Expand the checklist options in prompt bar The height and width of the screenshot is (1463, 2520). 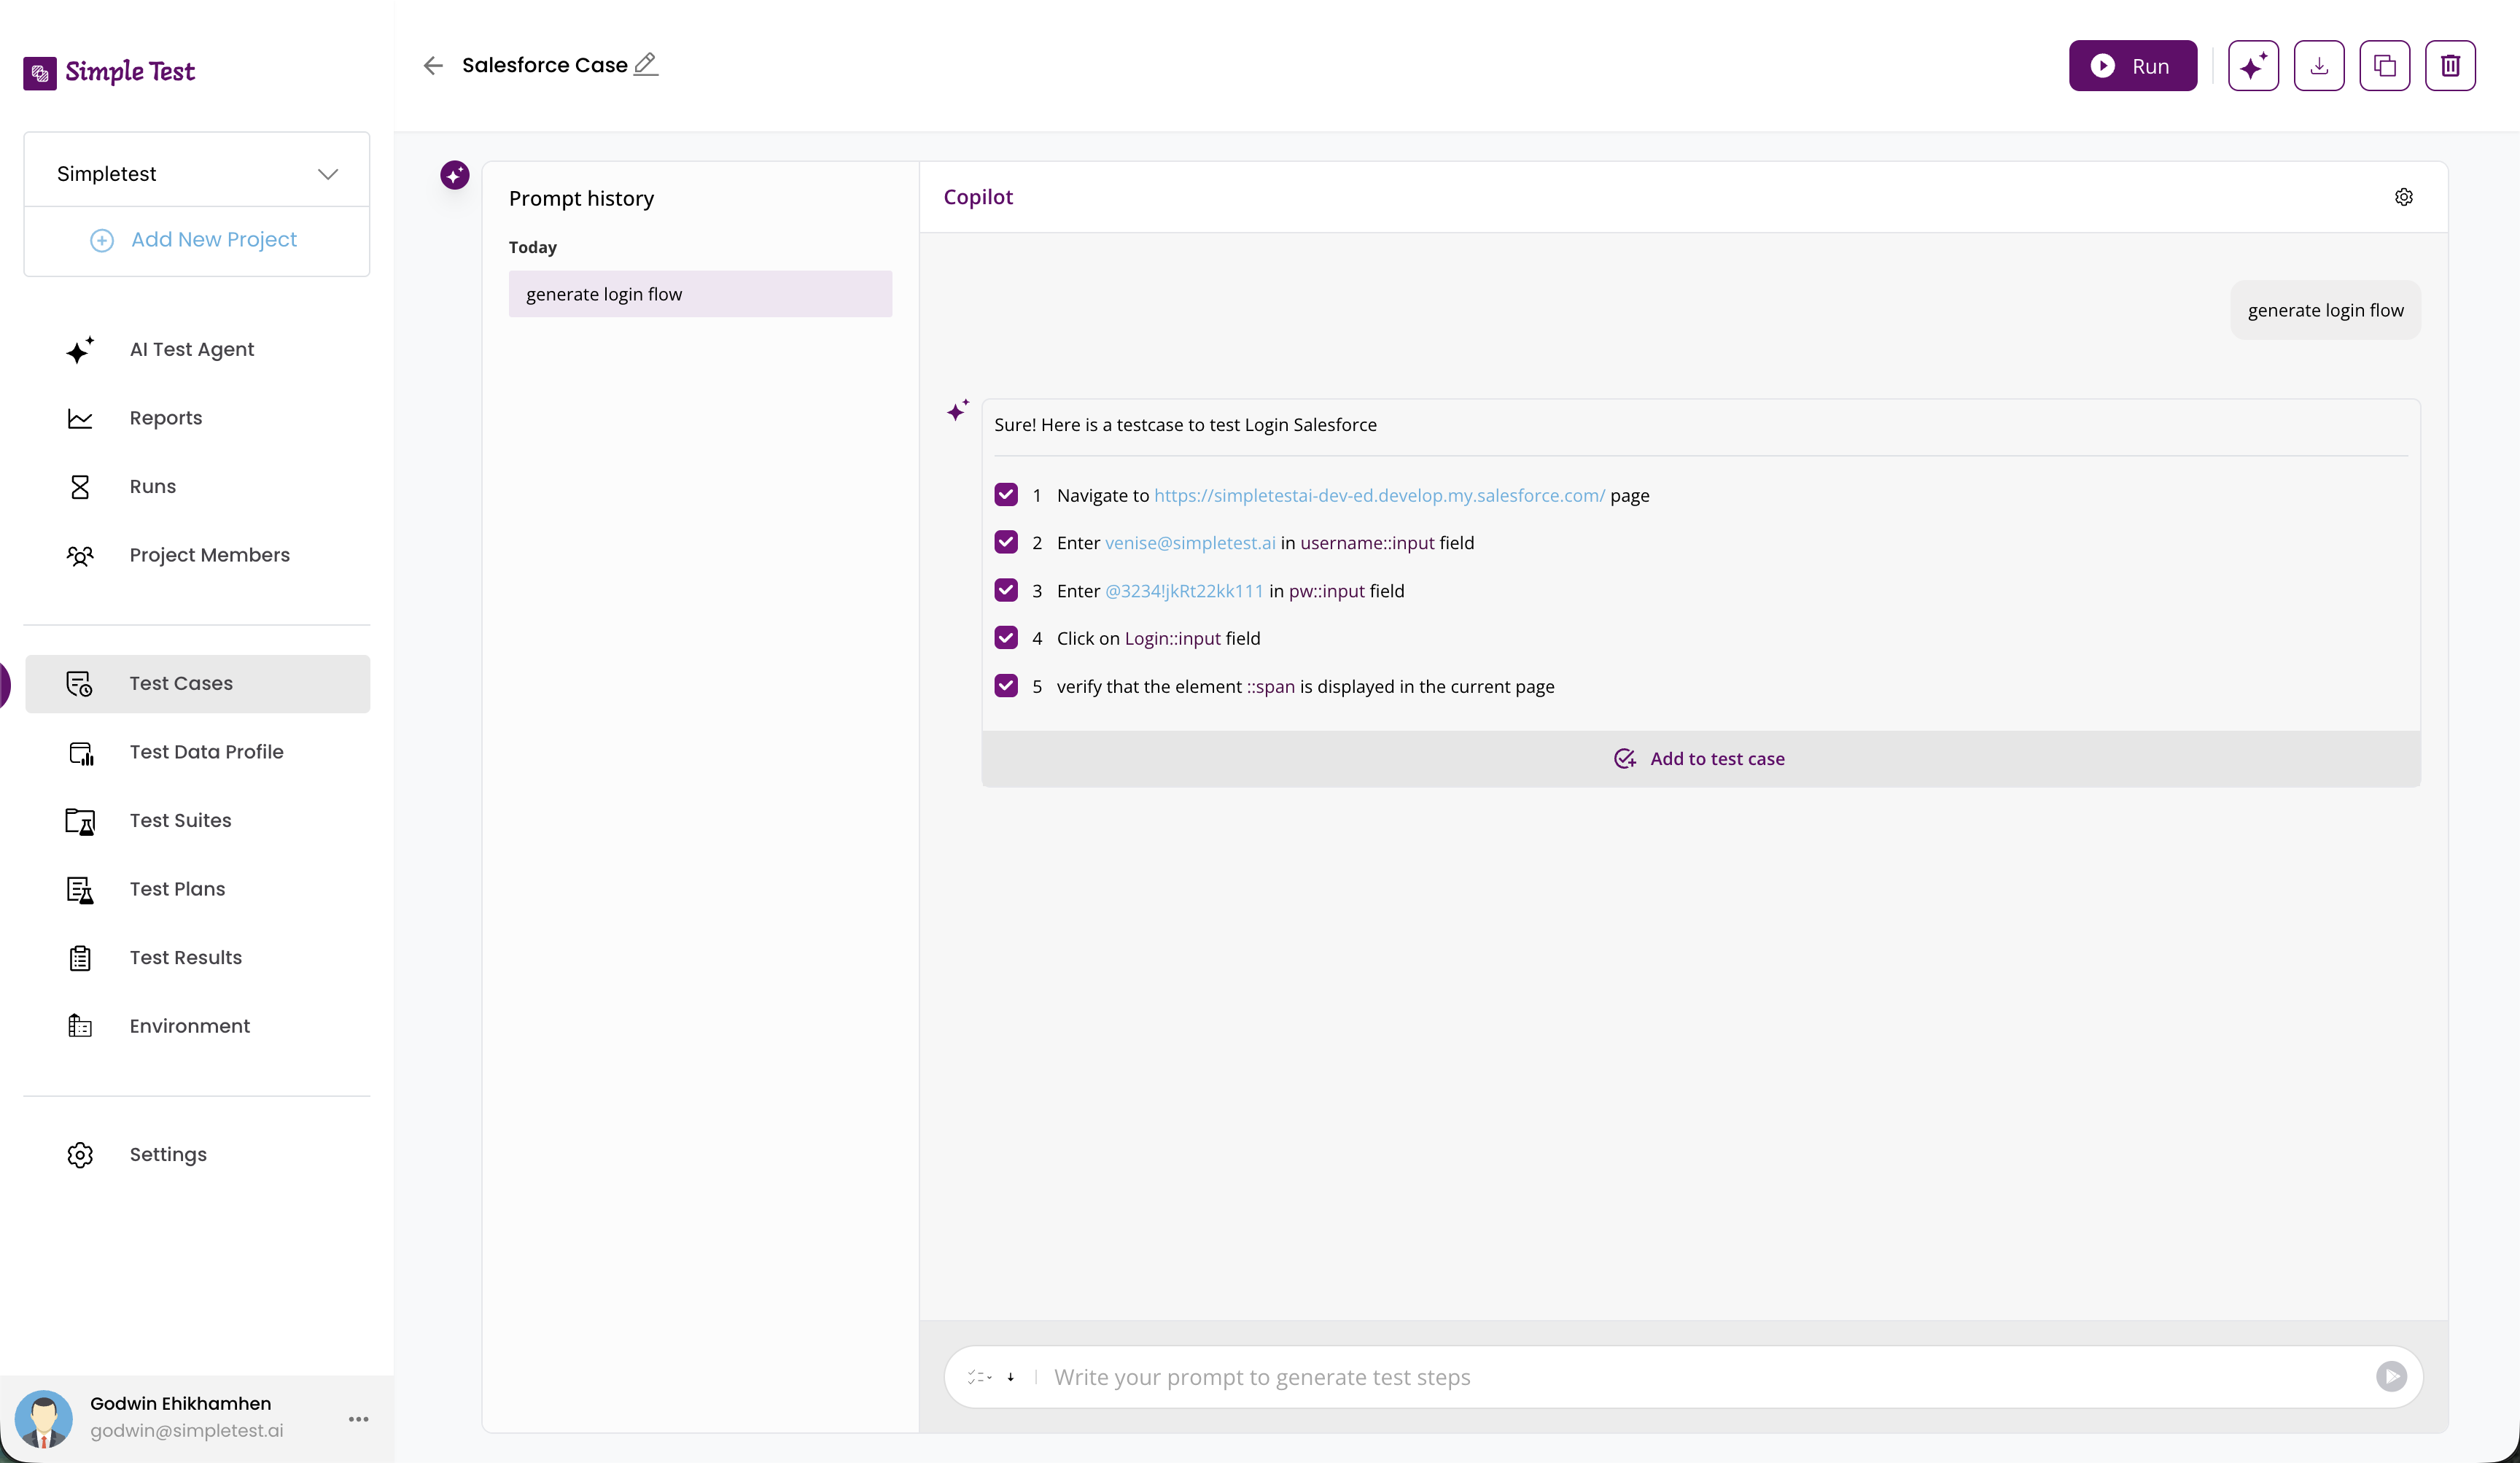point(981,1377)
